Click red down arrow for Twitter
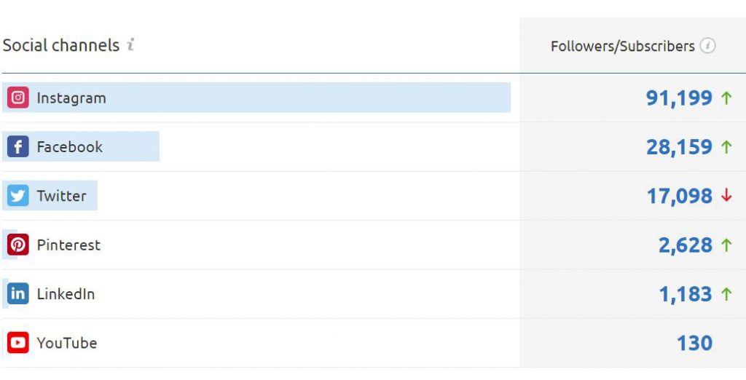Image resolution: width=746 pixels, height=380 pixels. point(726,196)
